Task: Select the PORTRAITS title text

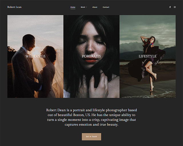Action: pyautogui.click(x=91, y=56)
